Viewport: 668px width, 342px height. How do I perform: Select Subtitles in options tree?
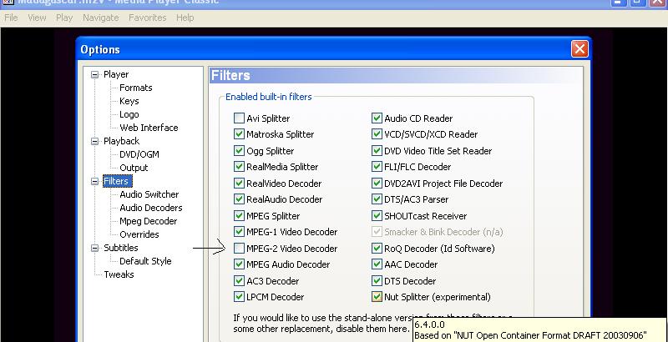click(121, 248)
